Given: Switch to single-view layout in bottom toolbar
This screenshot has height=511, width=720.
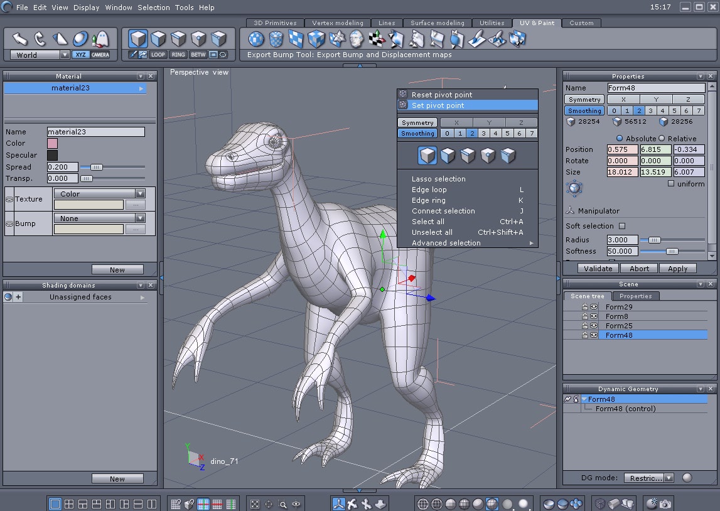Looking at the screenshot, I should (x=55, y=503).
